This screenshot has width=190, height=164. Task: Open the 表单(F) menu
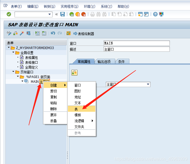[16, 6]
